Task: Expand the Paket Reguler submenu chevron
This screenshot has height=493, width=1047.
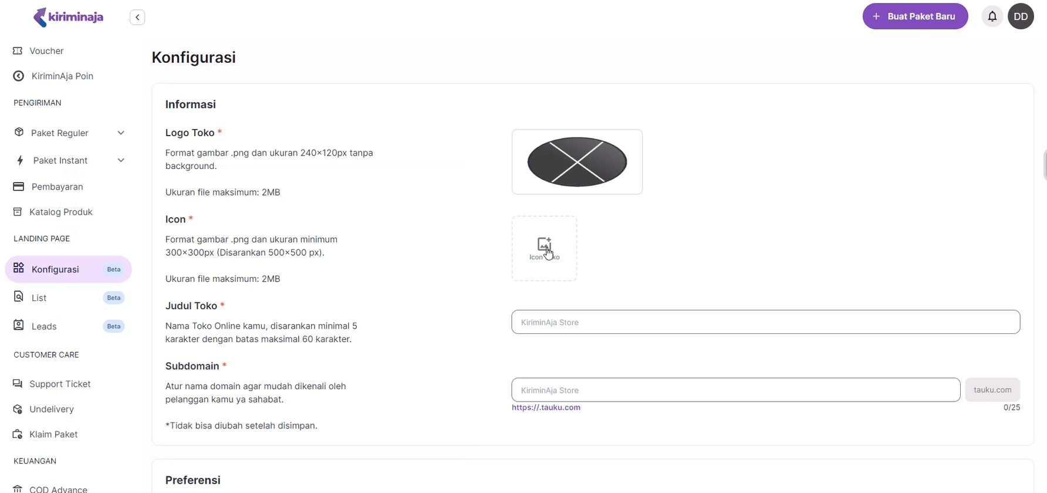Action: (121, 133)
